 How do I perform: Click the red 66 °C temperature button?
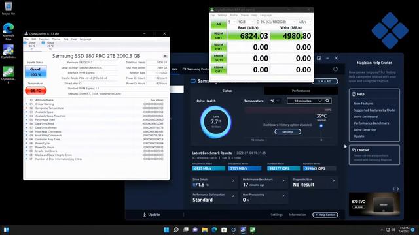(35, 91)
